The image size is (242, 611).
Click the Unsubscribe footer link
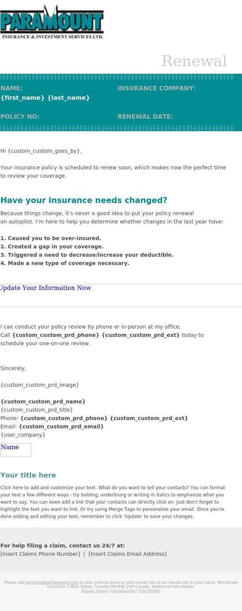point(123,591)
